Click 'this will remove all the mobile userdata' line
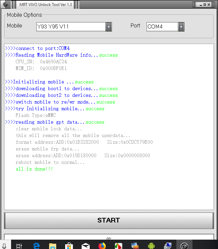The height and width of the screenshot is (249, 218). 73,135
